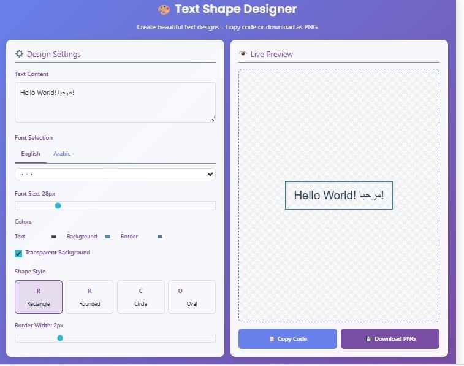
Task: Select the Rounded shape style
Action: [x=89, y=297]
